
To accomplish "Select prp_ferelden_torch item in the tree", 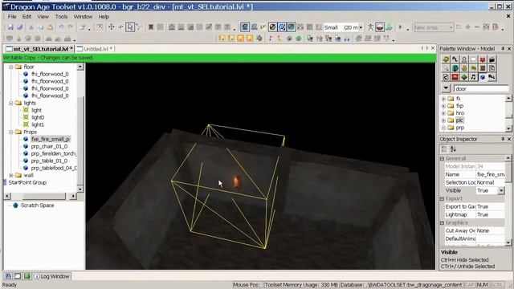I will [x=54, y=153].
